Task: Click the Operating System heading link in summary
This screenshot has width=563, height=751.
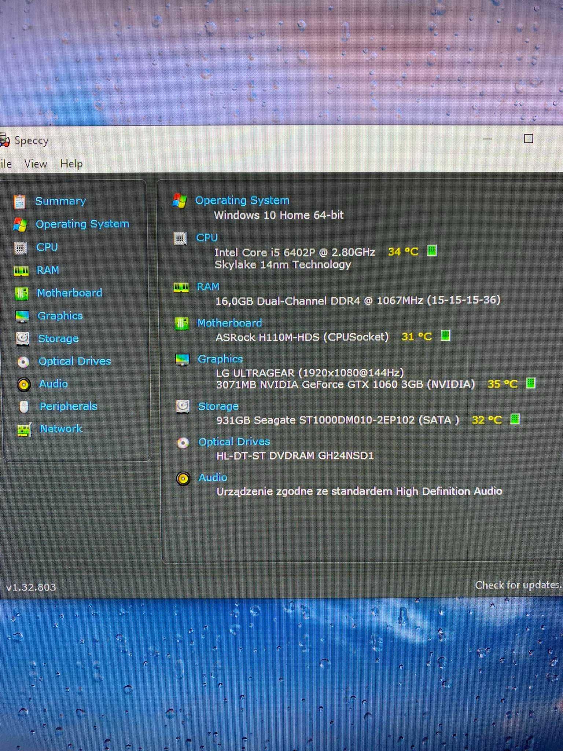Action: (x=242, y=200)
